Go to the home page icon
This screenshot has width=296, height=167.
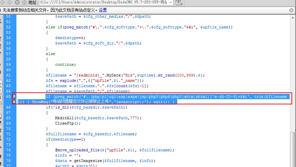(x=24, y=2)
